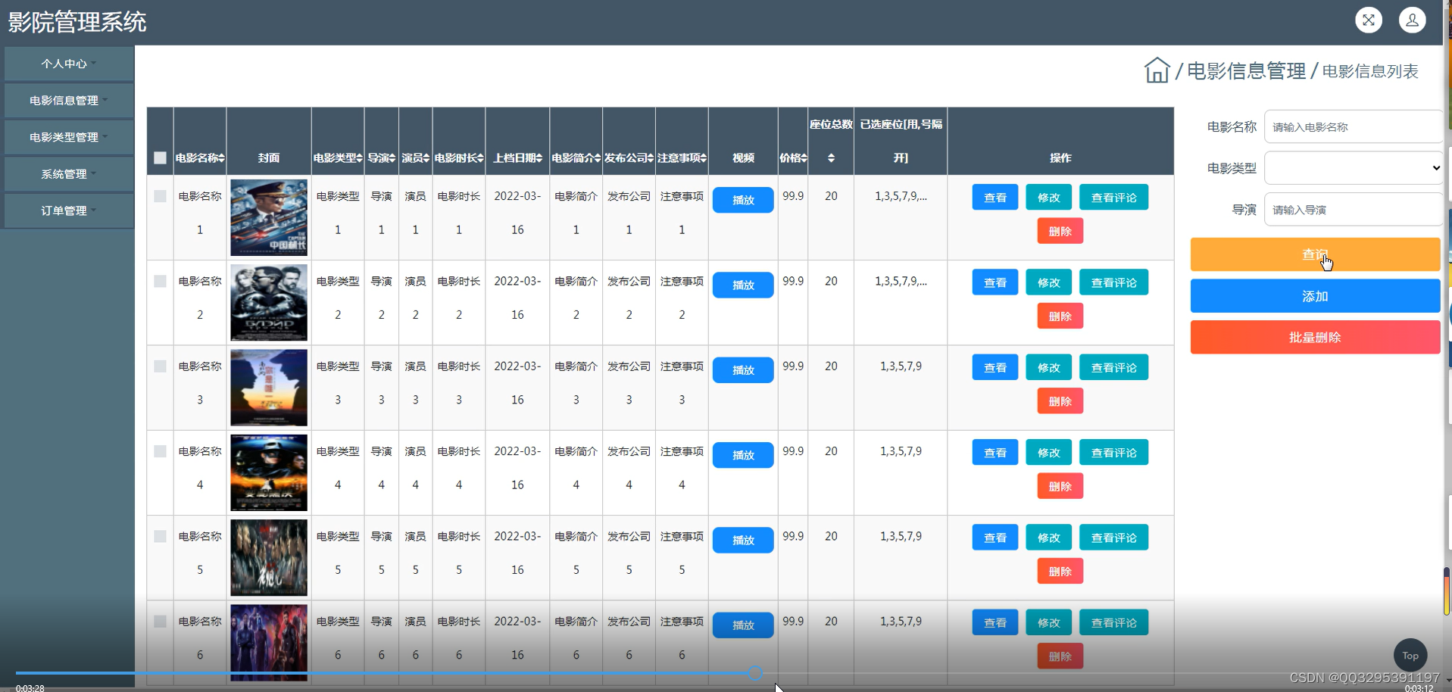This screenshot has height=692, width=1452.
Task: Sort the 电影简介 column header
Action: (x=576, y=158)
